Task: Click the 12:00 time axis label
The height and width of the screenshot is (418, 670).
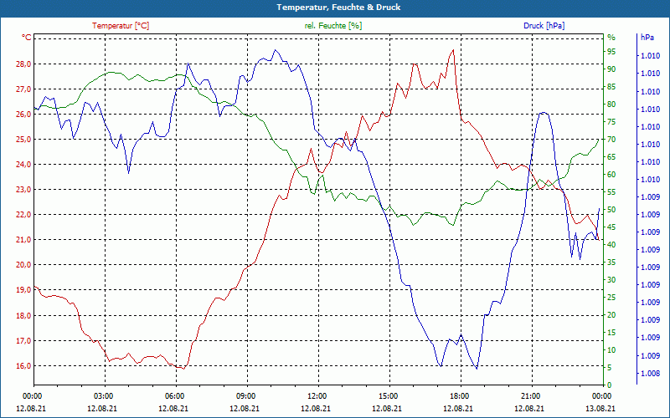Action: tap(316, 396)
